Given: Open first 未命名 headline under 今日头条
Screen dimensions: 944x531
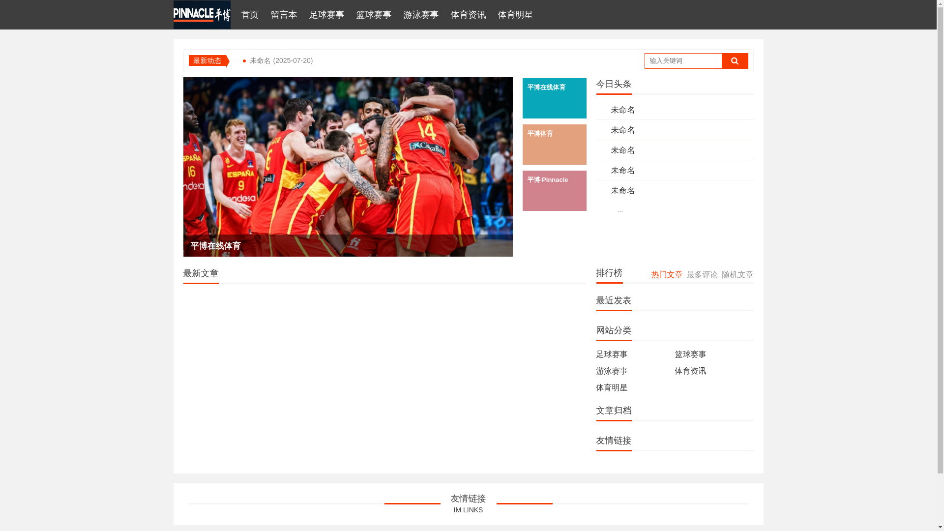Looking at the screenshot, I should pos(622,110).
